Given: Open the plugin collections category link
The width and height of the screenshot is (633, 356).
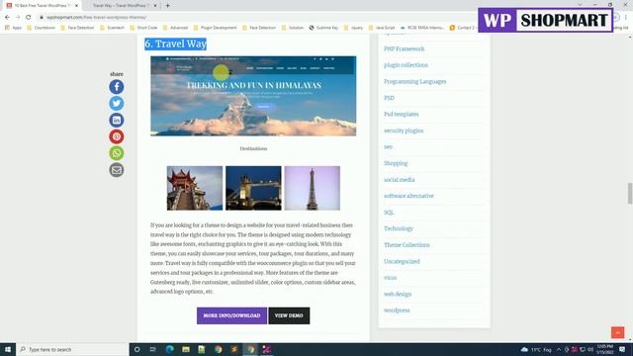Looking at the screenshot, I should pos(406,65).
